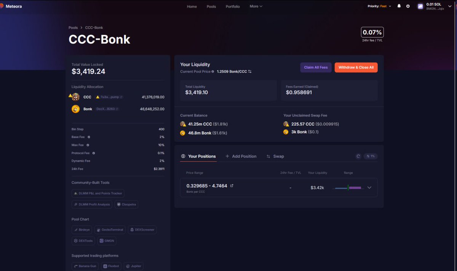Click the Claim All Fees button

(316, 67)
